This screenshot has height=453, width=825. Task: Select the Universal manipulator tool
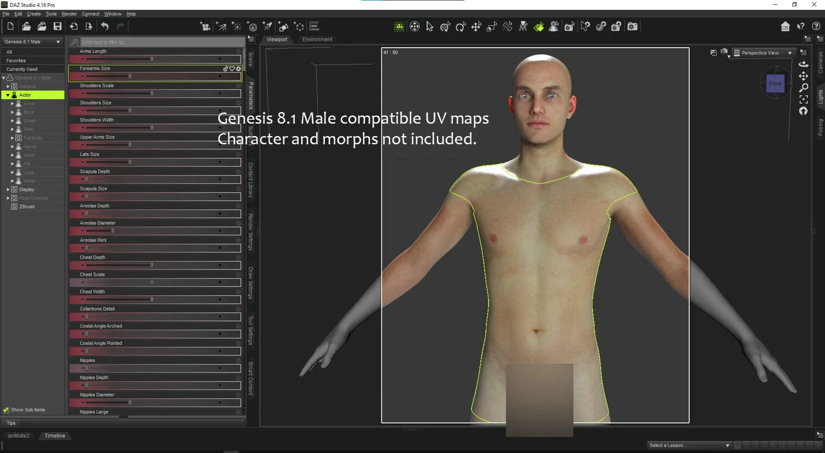pos(445,27)
